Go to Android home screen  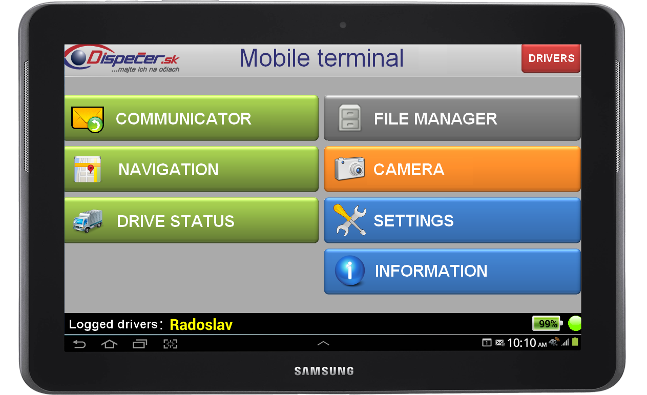tap(109, 344)
